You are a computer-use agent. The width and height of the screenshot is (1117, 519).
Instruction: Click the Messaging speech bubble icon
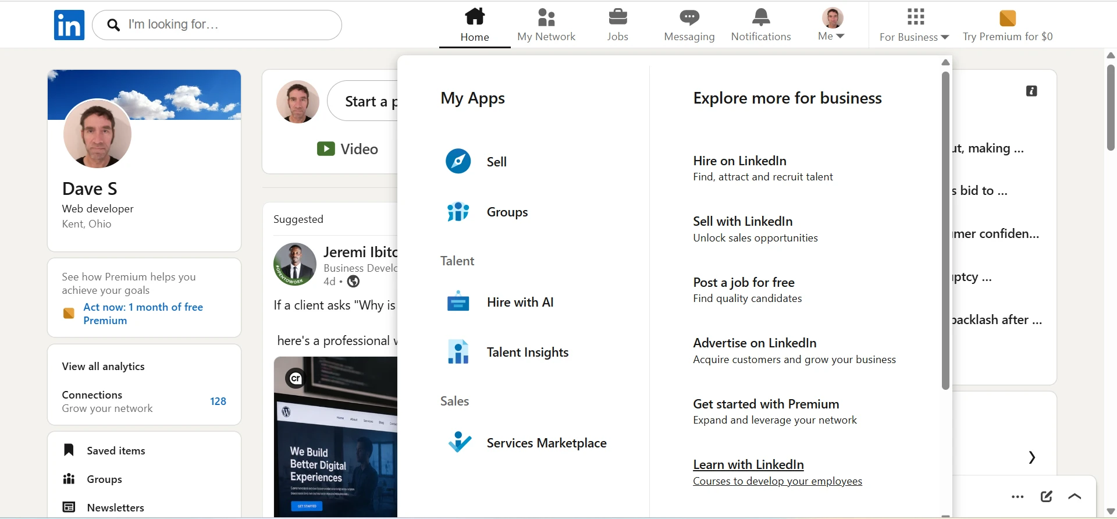click(689, 17)
